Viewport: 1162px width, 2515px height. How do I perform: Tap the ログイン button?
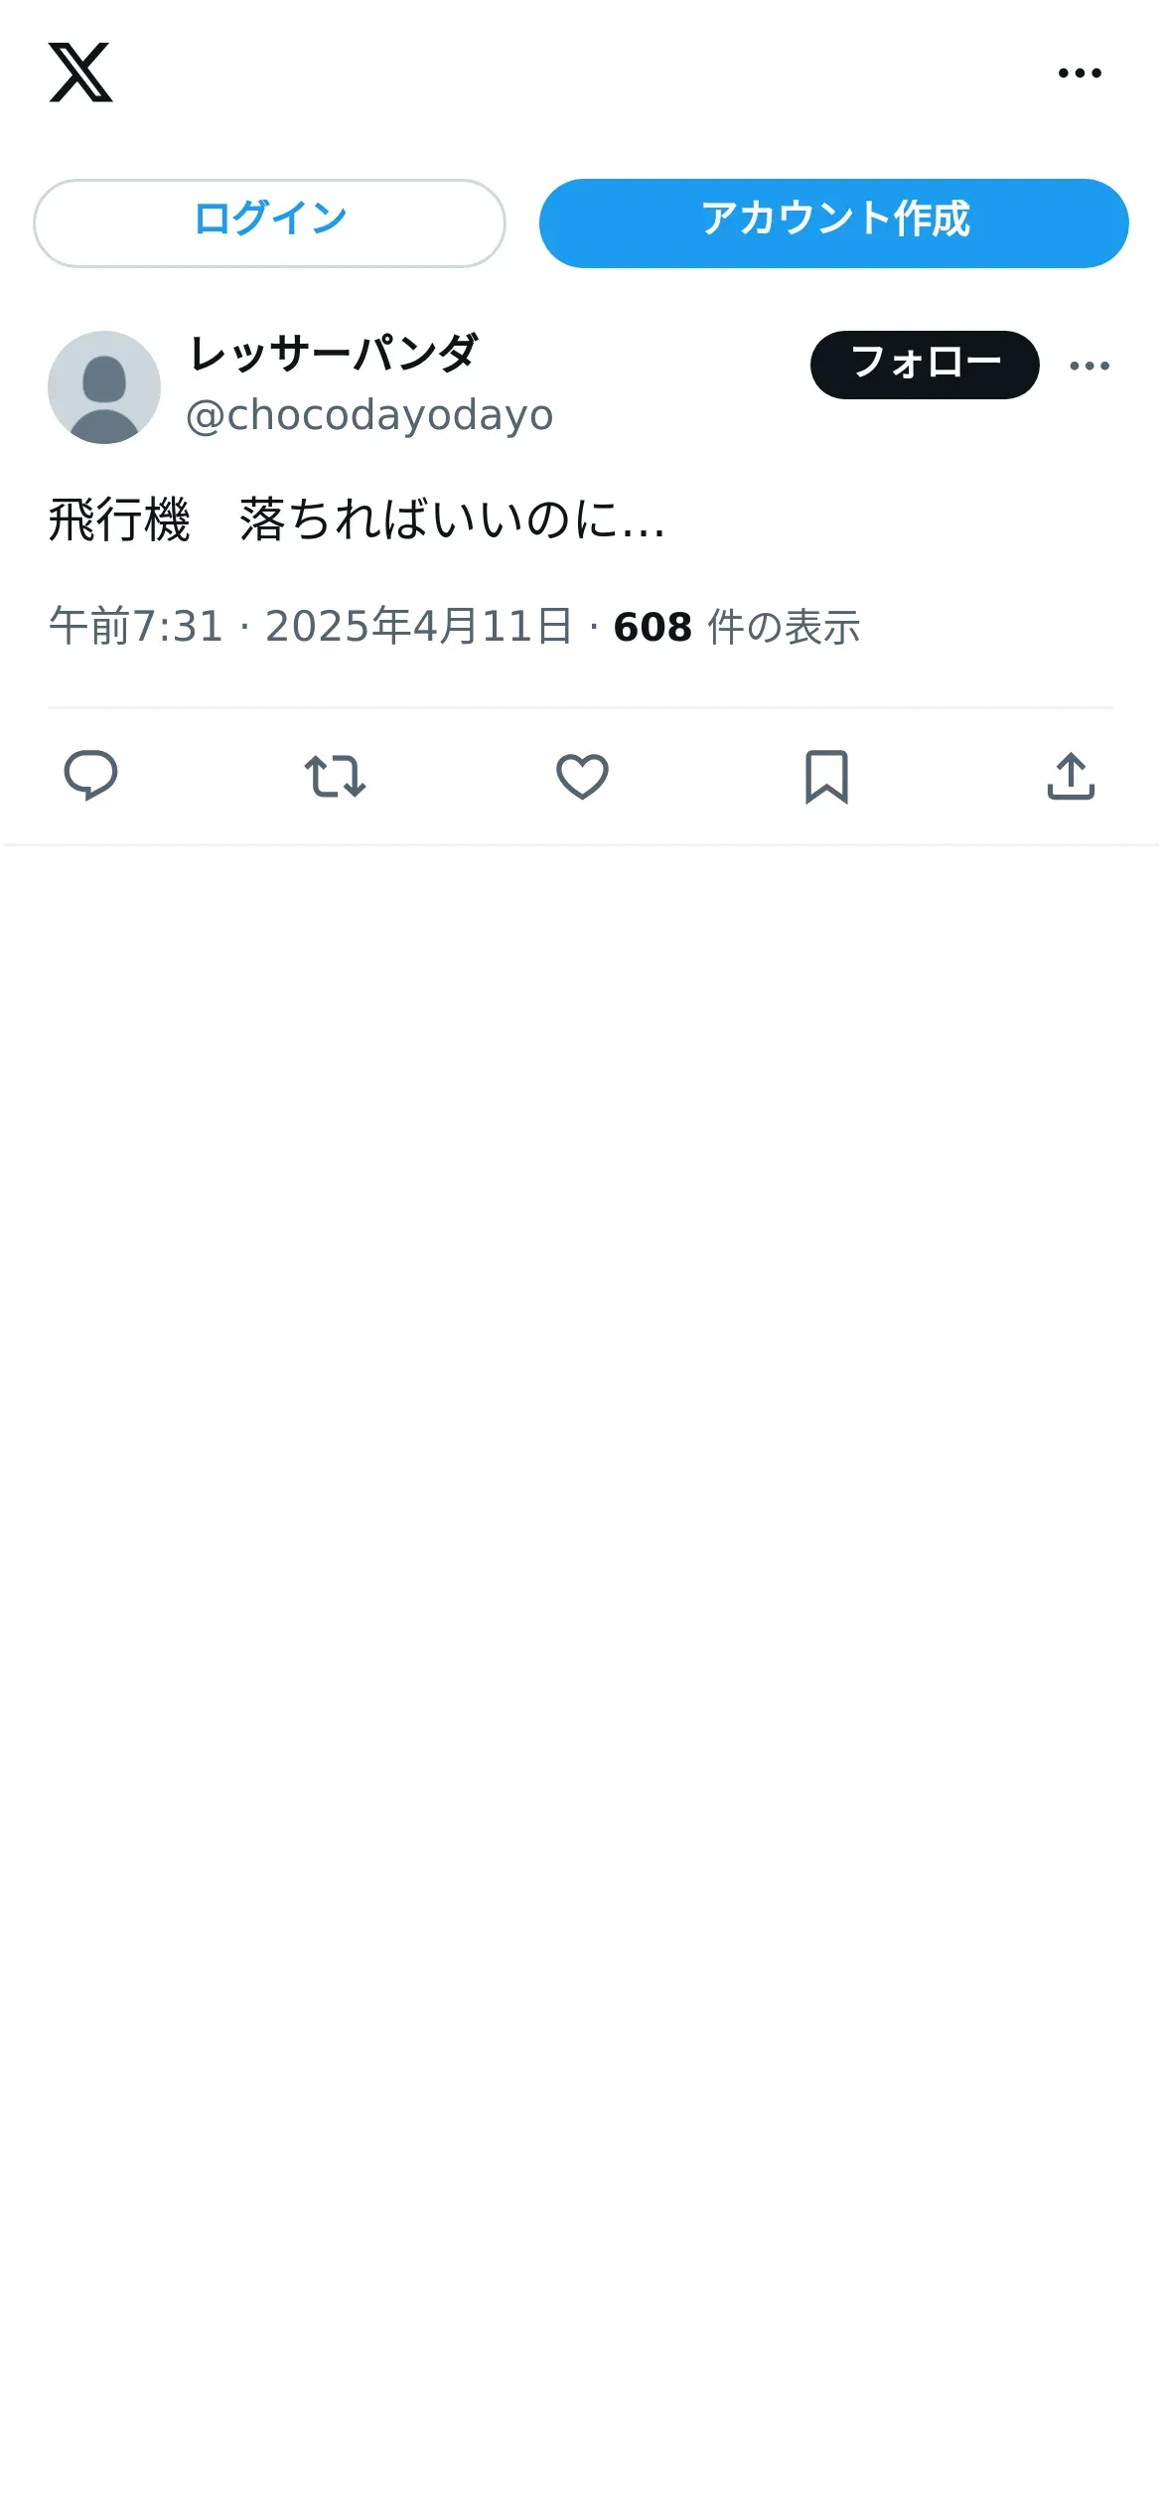point(269,223)
